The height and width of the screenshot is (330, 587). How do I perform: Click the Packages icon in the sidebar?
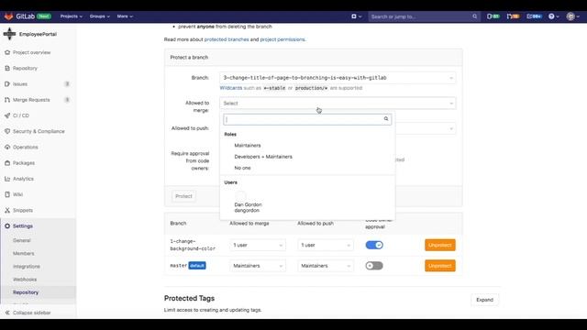point(7,163)
